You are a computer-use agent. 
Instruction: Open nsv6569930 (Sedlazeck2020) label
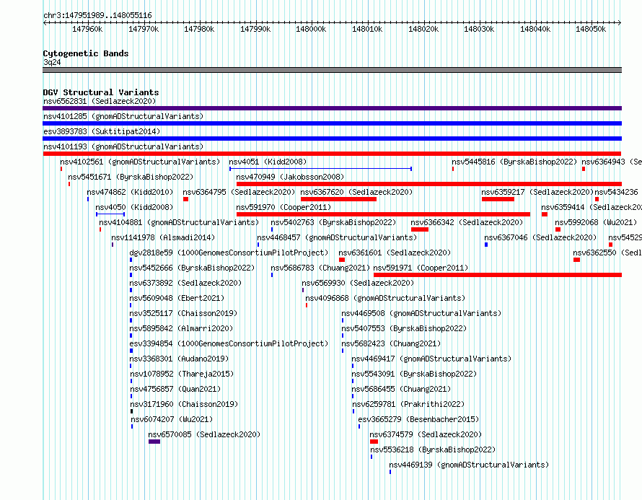358,283
